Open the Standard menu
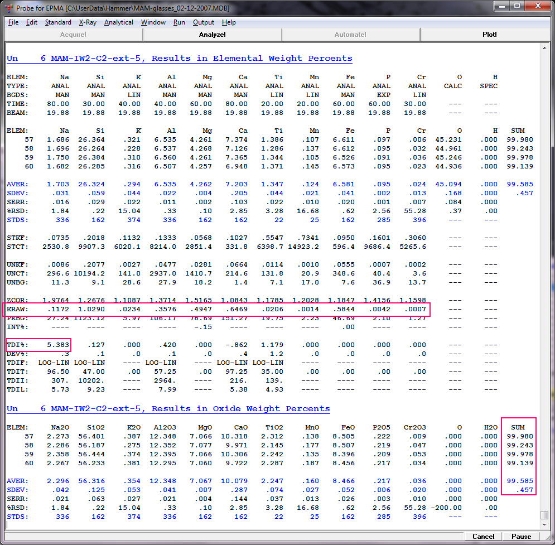The width and height of the screenshot is (555, 545). (x=58, y=22)
